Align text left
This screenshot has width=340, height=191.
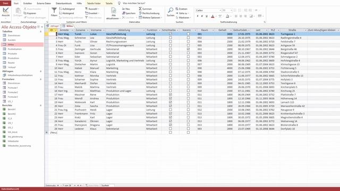click(236, 16)
